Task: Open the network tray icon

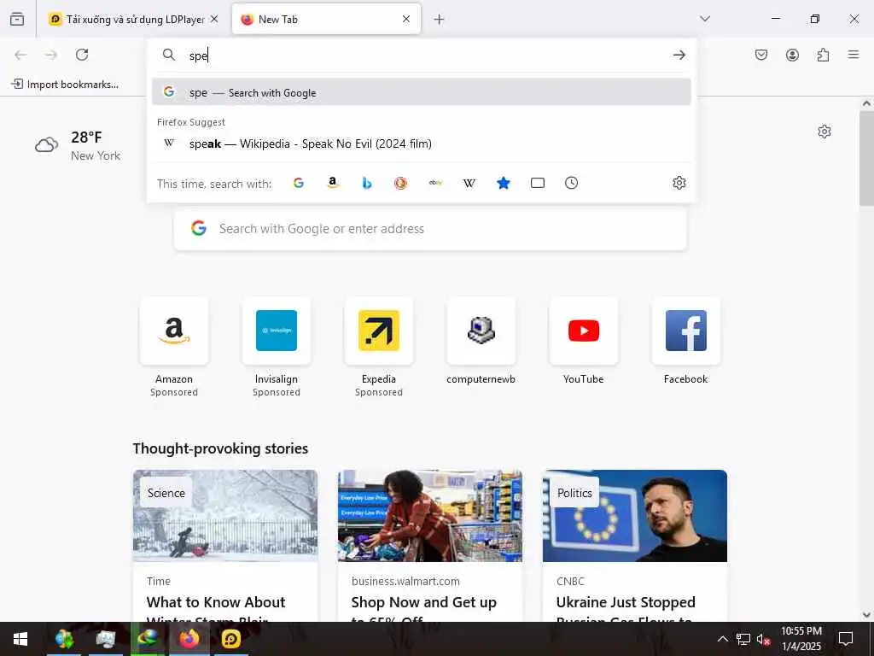Action: point(743,639)
